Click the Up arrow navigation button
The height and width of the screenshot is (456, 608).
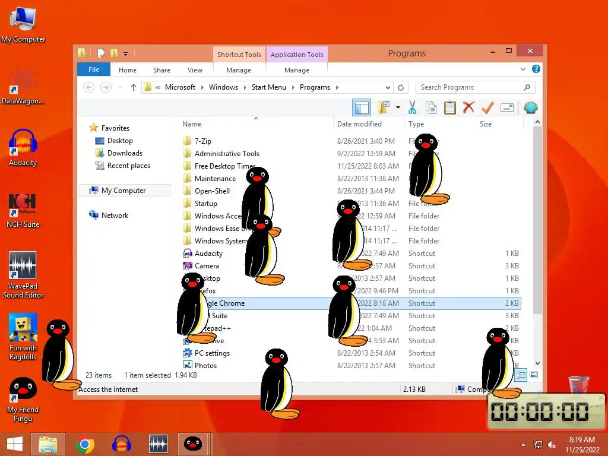[134, 87]
